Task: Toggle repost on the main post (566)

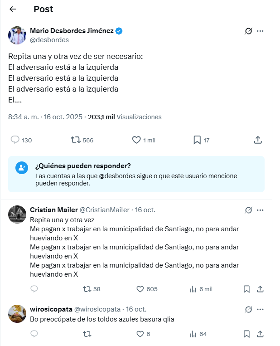Action: pyautogui.click(x=76, y=140)
